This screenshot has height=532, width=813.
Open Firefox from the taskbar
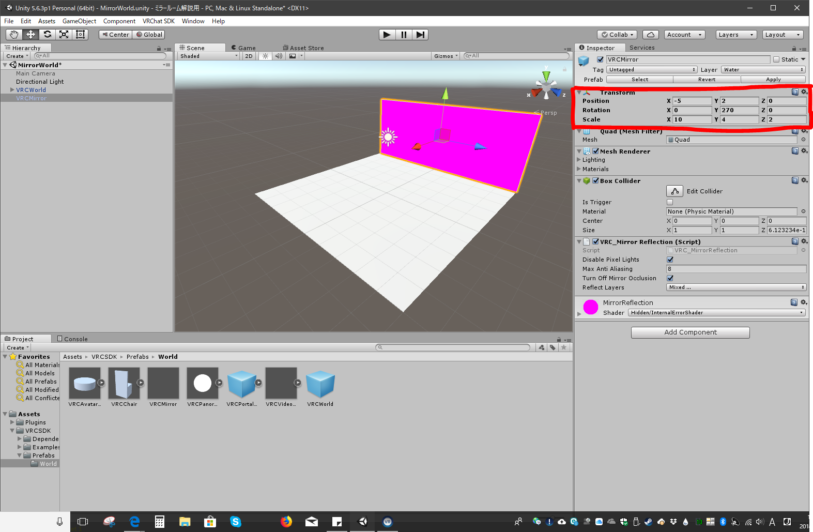click(286, 522)
